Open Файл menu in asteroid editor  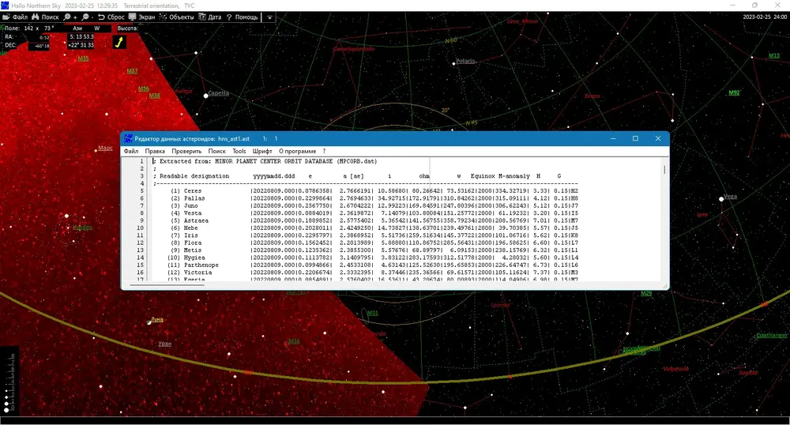coord(131,151)
